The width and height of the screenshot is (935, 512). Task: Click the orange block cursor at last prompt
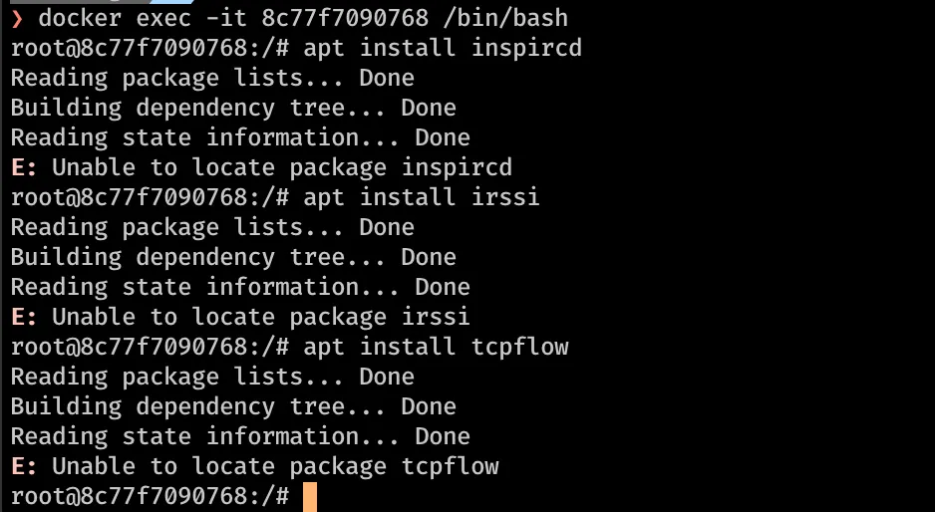(x=310, y=497)
